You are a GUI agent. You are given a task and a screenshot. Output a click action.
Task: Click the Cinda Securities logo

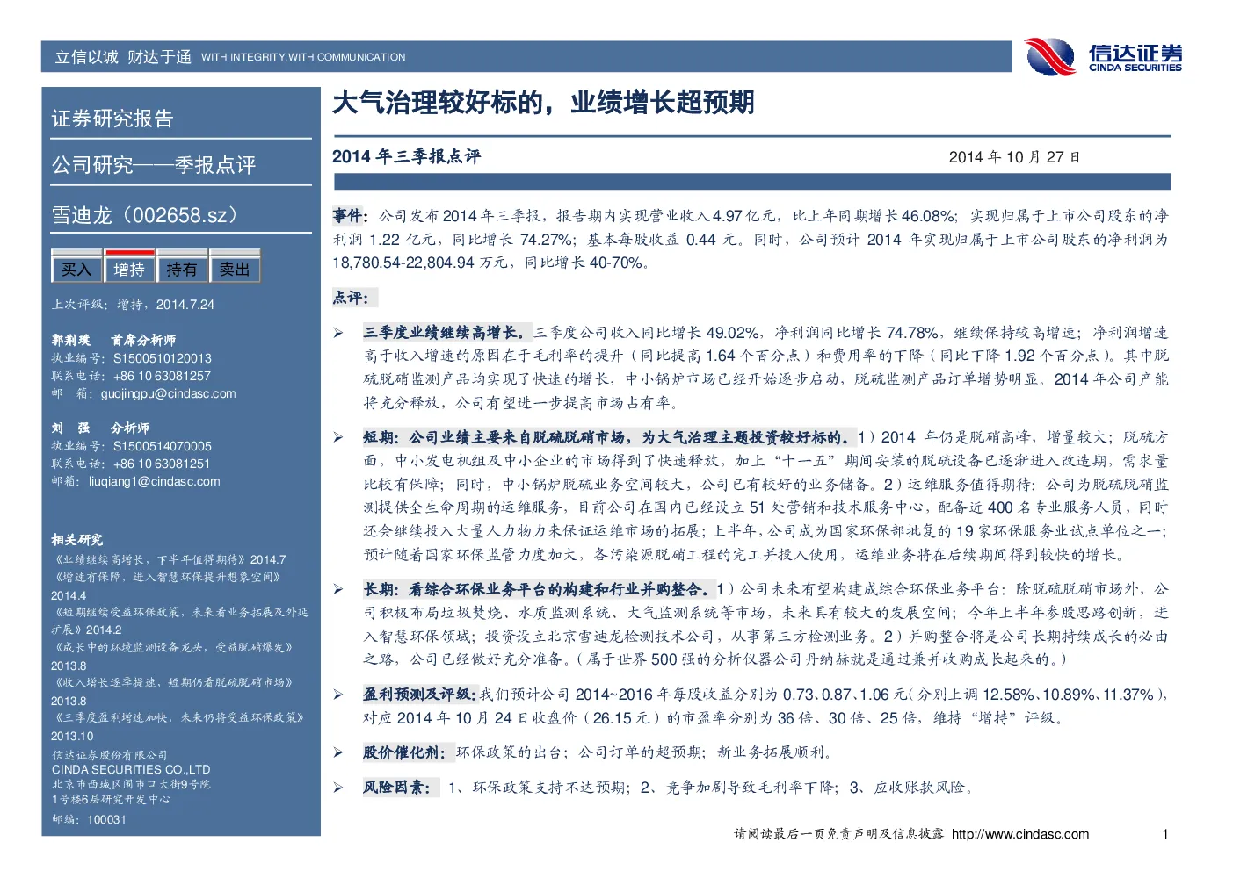[x=1104, y=56]
